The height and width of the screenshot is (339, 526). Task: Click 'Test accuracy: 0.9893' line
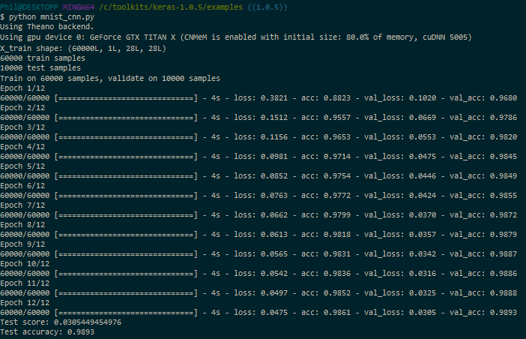click(x=47, y=332)
